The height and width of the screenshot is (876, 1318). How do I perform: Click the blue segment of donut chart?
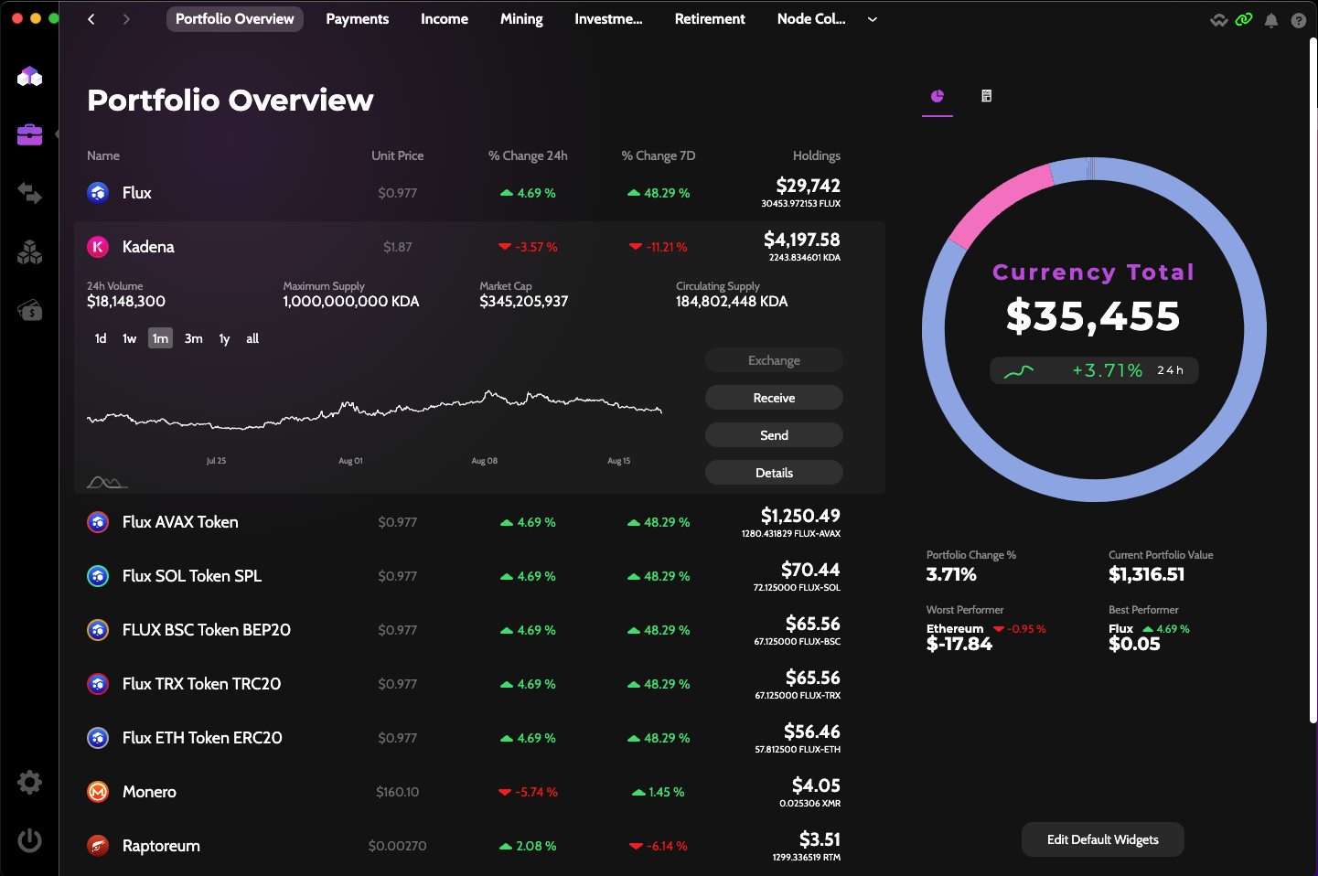[1095, 489]
